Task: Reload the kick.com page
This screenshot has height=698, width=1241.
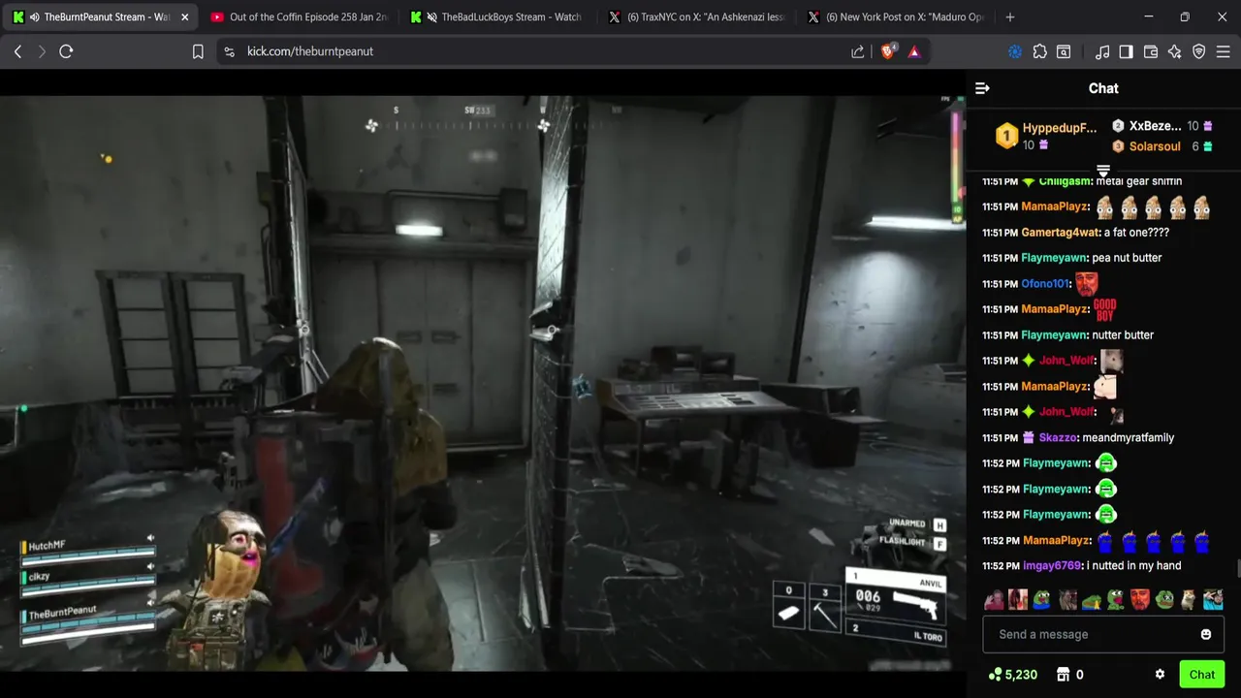Action: click(66, 51)
